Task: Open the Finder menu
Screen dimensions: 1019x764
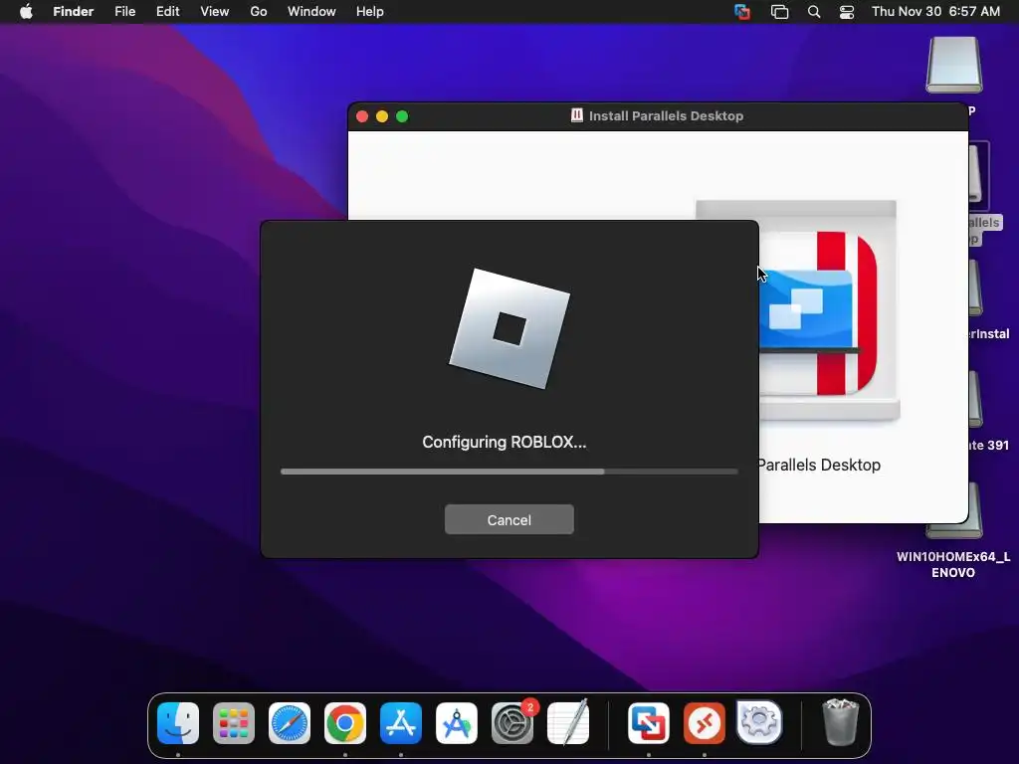Action: [x=74, y=11]
